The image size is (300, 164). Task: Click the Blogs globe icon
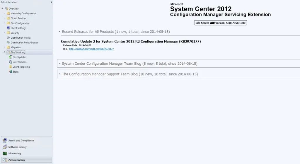pos(11,71)
